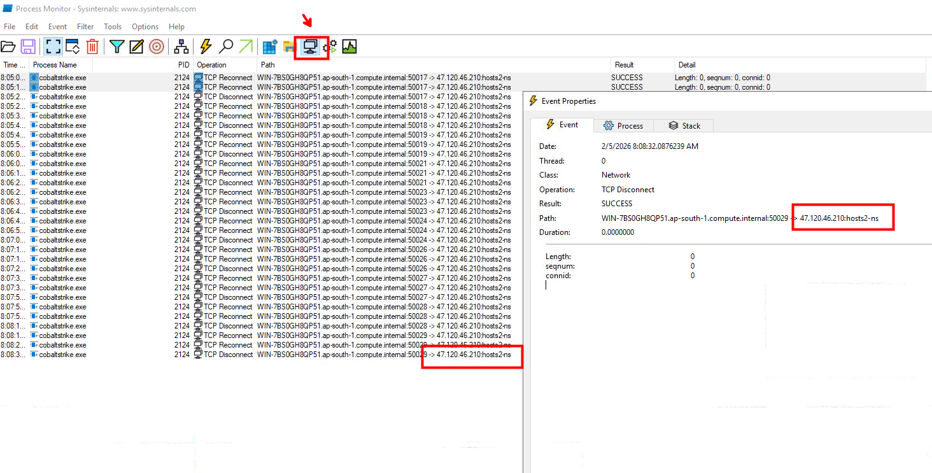Open the Filter menu
The height and width of the screenshot is (473, 932).
point(85,27)
